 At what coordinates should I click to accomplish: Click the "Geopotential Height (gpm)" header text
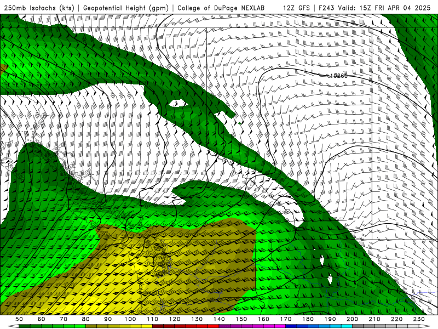click(126, 8)
